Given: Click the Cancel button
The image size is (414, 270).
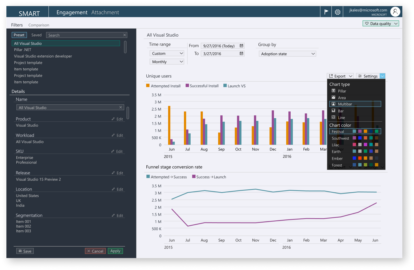Looking at the screenshot, I should point(95,251).
